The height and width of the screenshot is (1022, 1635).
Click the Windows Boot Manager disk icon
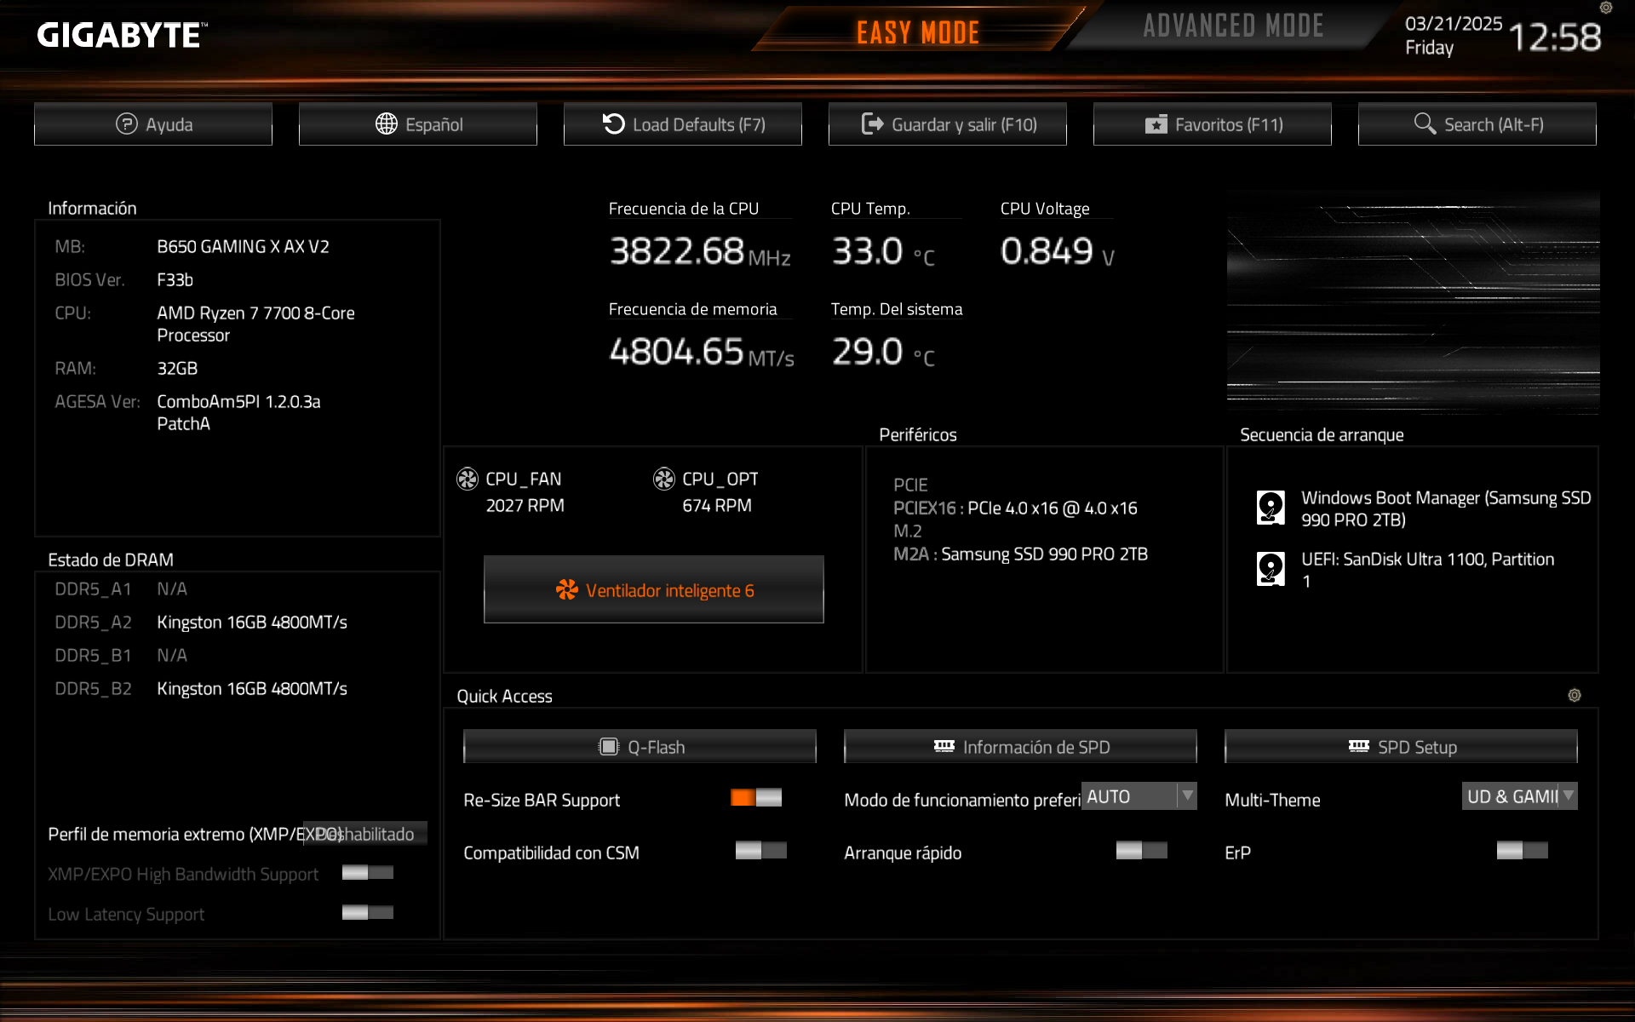[x=1271, y=508]
